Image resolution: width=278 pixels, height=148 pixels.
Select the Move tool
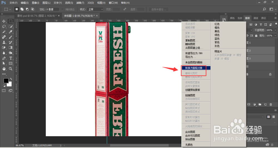4,21
